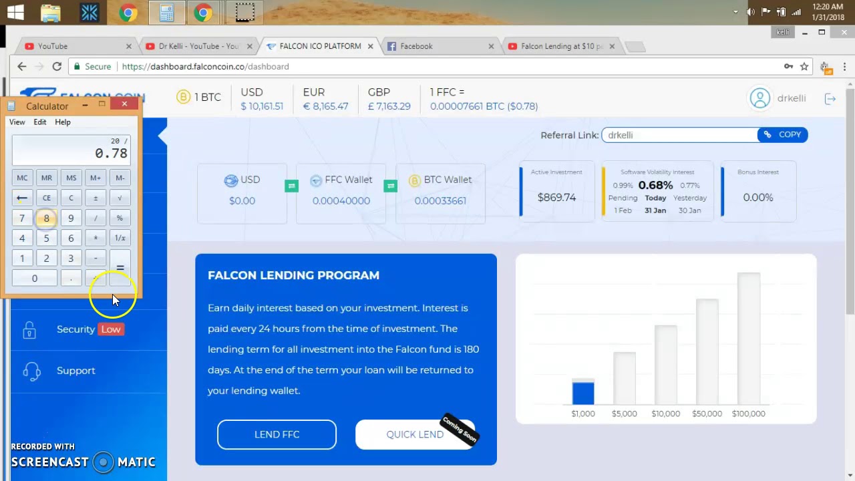Open Calculator Edit menu
This screenshot has height=481, width=855.
click(x=40, y=122)
